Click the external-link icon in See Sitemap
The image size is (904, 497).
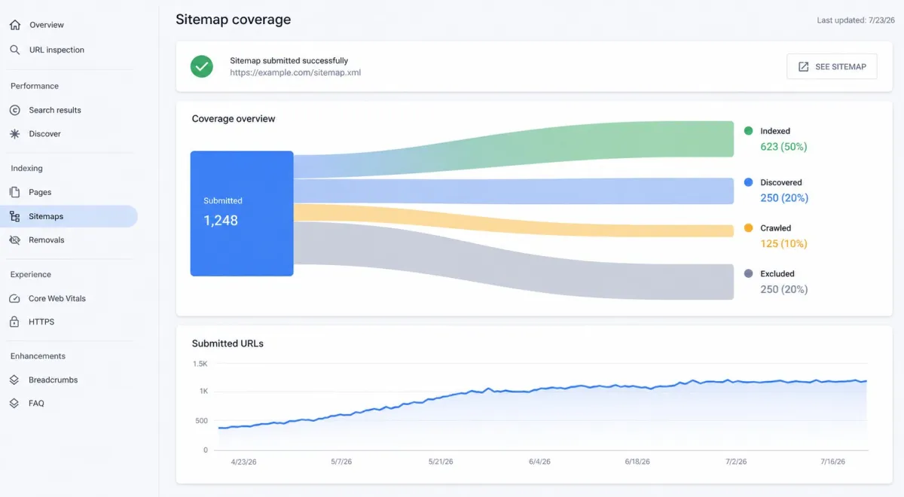pyautogui.click(x=804, y=66)
